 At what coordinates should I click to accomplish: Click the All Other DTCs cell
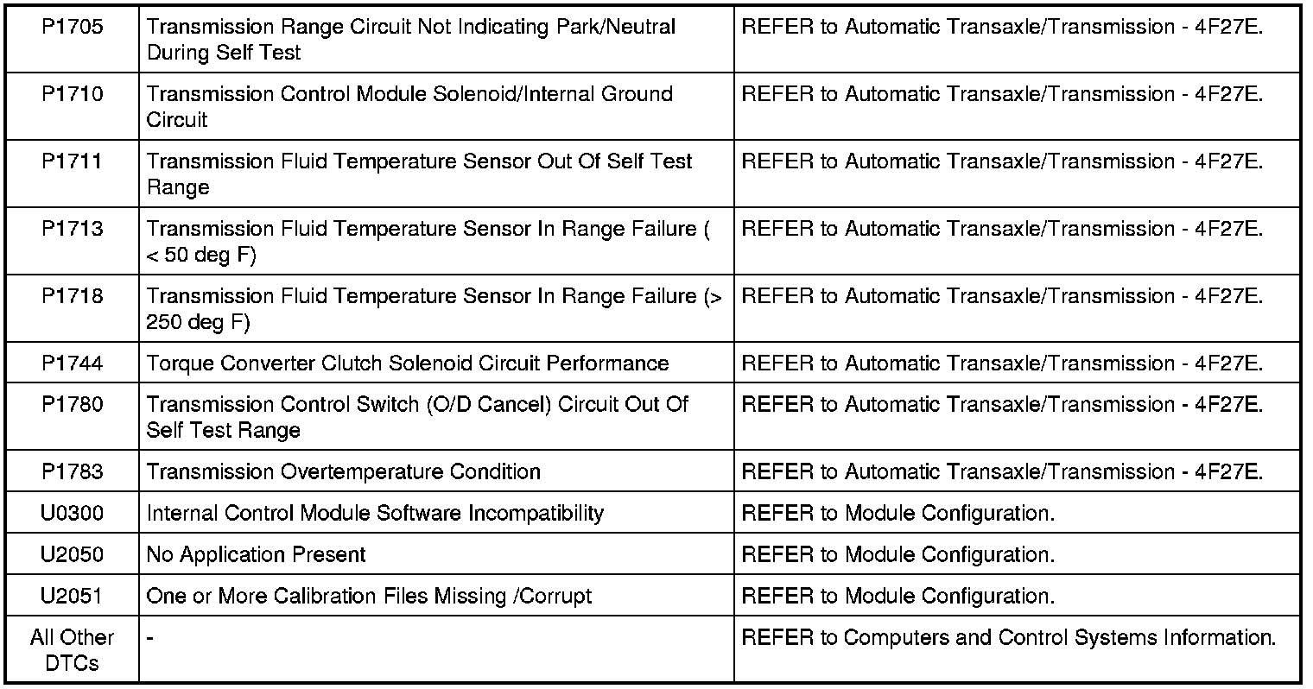[73, 650]
